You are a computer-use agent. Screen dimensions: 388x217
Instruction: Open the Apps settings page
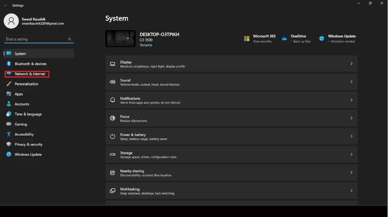click(x=19, y=94)
